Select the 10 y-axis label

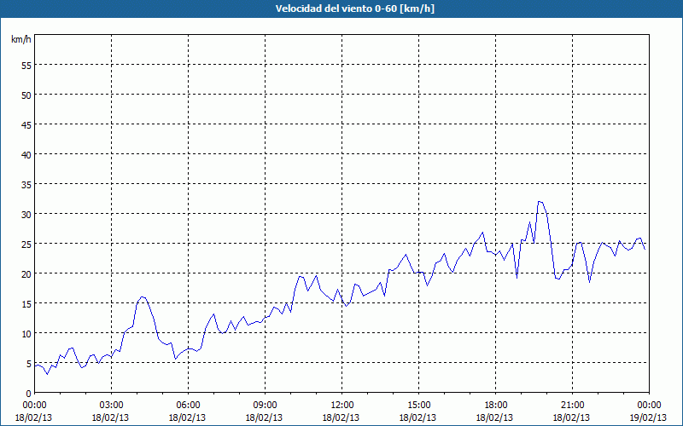26,334
